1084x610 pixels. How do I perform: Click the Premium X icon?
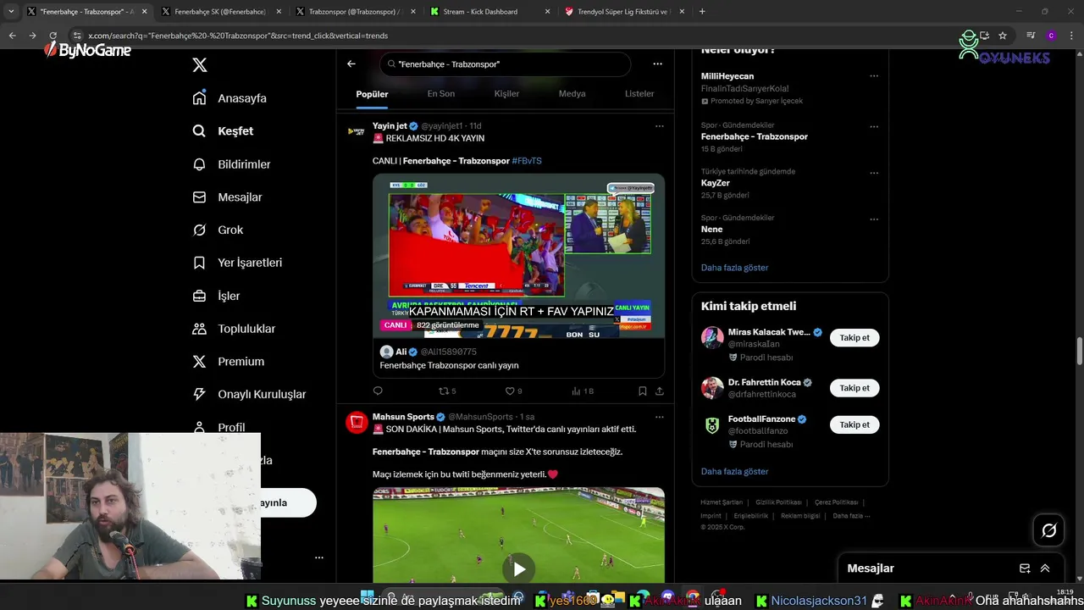pos(199,362)
